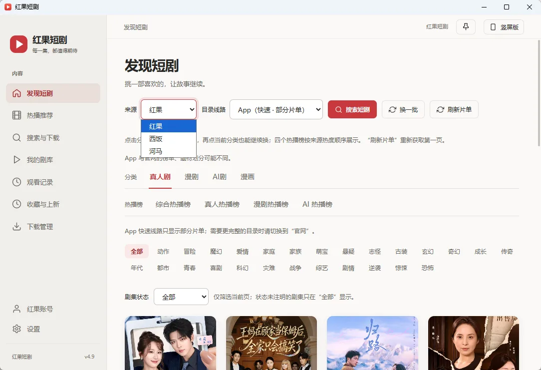Switch to 真人剧 tab
Screen dimensions: 541x370
[160, 177]
